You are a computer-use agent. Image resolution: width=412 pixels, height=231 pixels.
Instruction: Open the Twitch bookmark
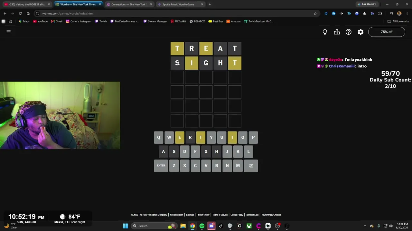click(x=101, y=21)
